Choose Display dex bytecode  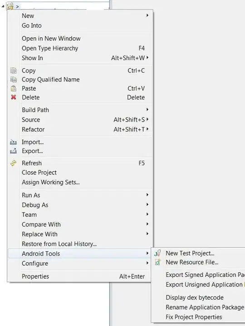pos(195,297)
